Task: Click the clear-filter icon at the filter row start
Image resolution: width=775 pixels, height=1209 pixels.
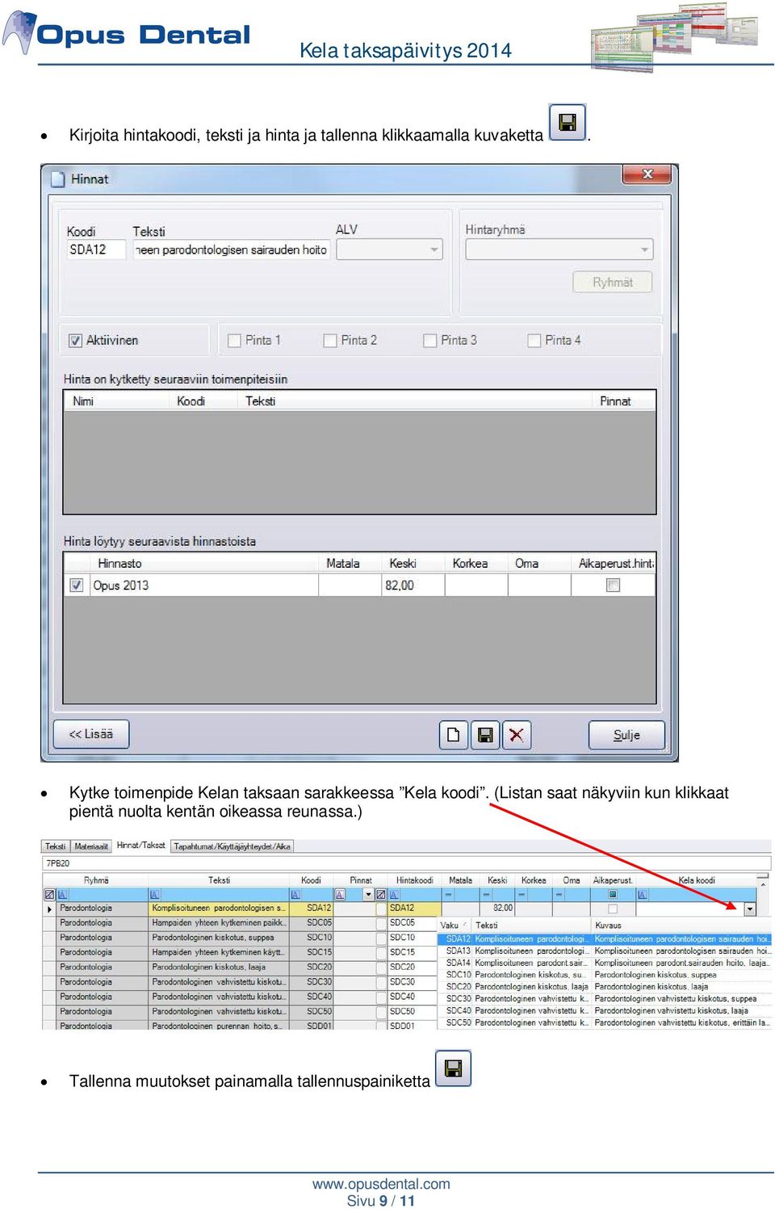Action: [49, 895]
